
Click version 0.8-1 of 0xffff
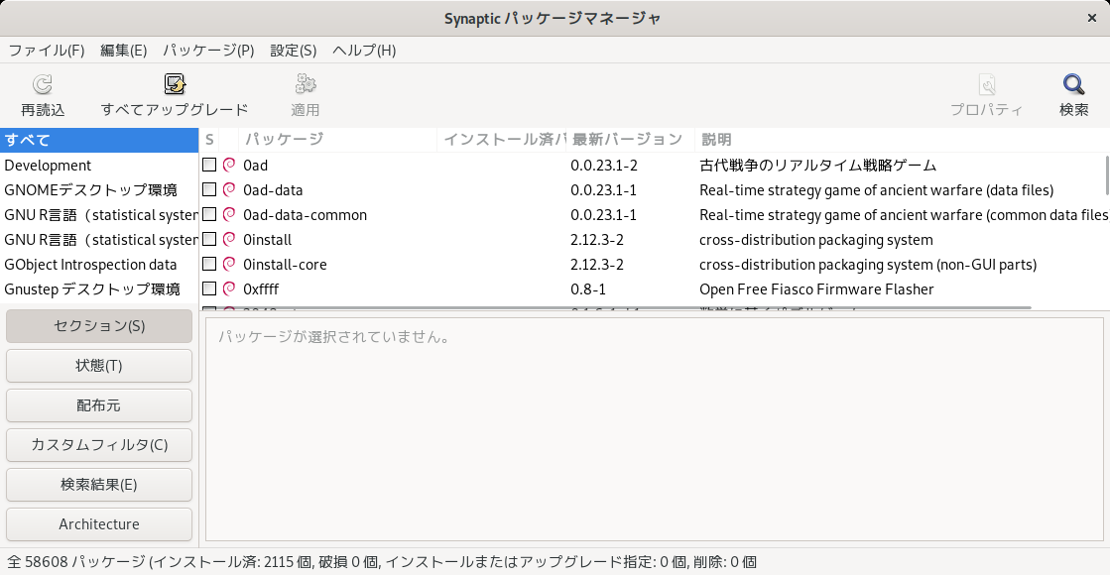click(588, 289)
